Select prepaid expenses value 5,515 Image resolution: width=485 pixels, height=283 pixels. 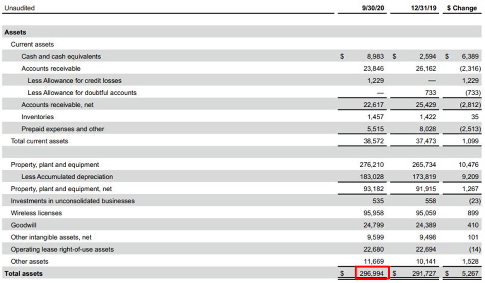(376, 129)
